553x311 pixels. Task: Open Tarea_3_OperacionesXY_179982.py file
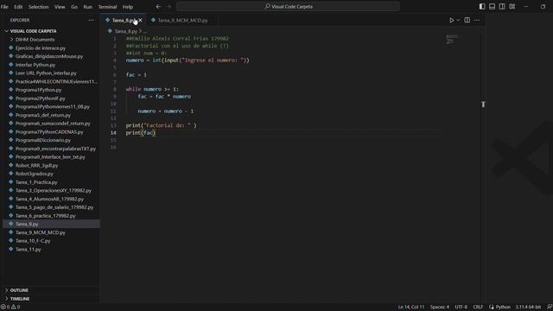tap(54, 190)
